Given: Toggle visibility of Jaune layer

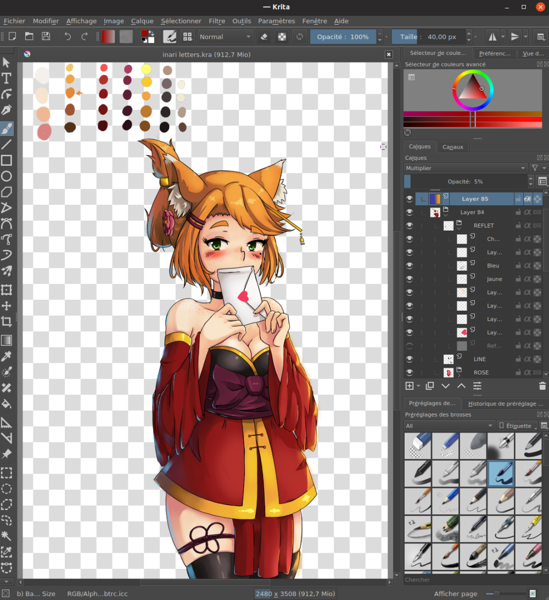Looking at the screenshot, I should (410, 279).
